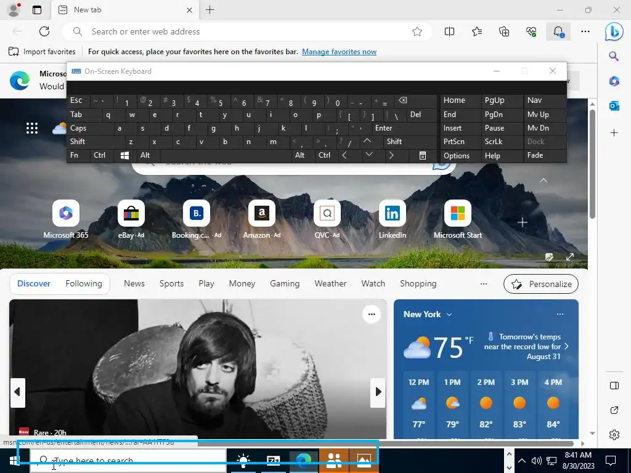Select the Discover tab
This screenshot has width=631, height=473.
coord(34,283)
